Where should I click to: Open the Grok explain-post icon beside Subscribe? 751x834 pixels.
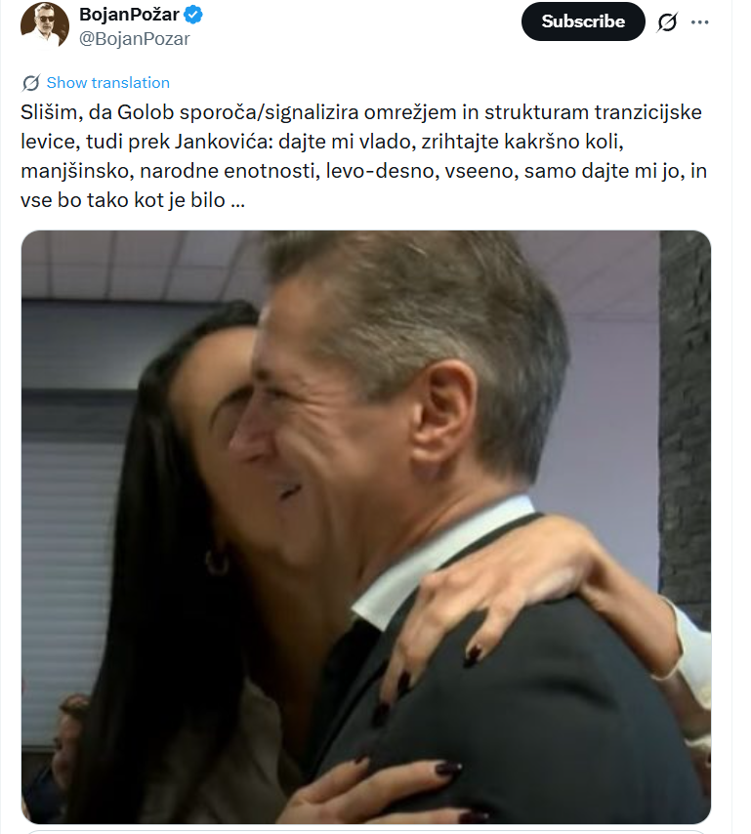point(667,21)
